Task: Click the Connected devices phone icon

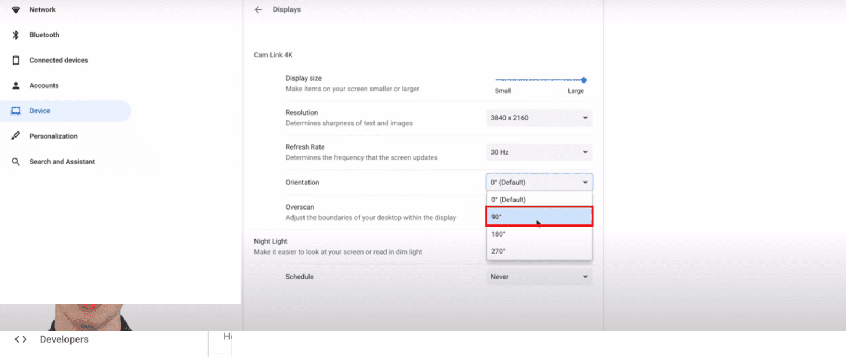Action: click(15, 60)
